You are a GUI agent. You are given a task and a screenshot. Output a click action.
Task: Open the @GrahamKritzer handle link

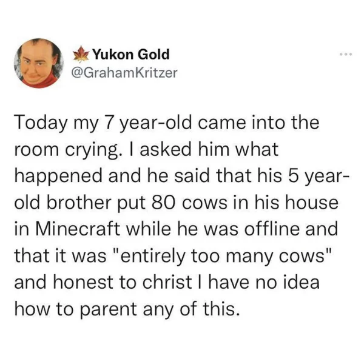click(x=124, y=73)
